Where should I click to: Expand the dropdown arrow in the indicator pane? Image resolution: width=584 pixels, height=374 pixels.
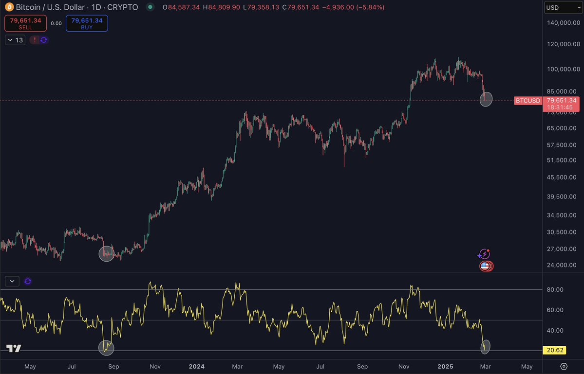coord(12,281)
